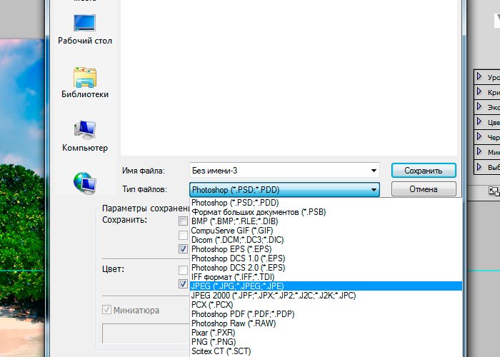Toggle the top checkbox beside Сохранить
Viewport: 500px width, 357px height.
184,221
